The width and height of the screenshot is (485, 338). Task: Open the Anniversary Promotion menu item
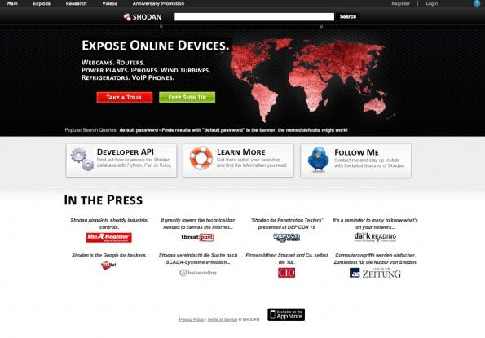(158, 4)
